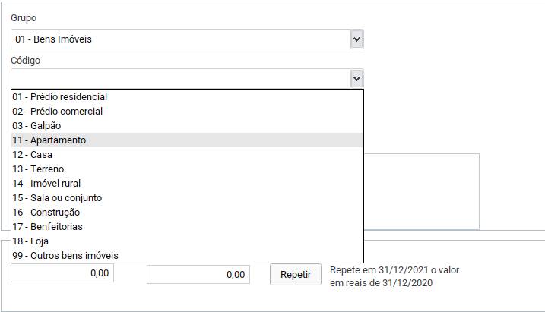Pick '15 - Sala ou conjunto' option
The width and height of the screenshot is (545, 312).
pos(57,198)
